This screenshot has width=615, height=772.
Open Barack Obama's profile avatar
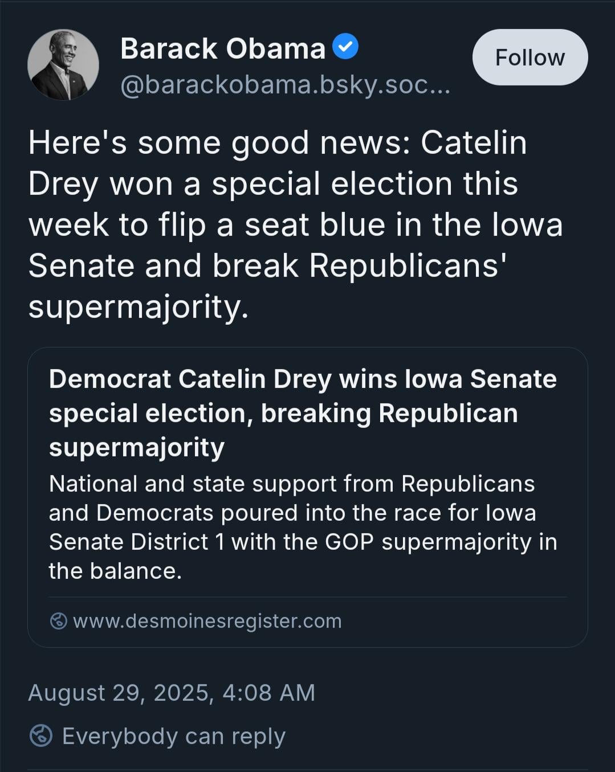tap(63, 65)
